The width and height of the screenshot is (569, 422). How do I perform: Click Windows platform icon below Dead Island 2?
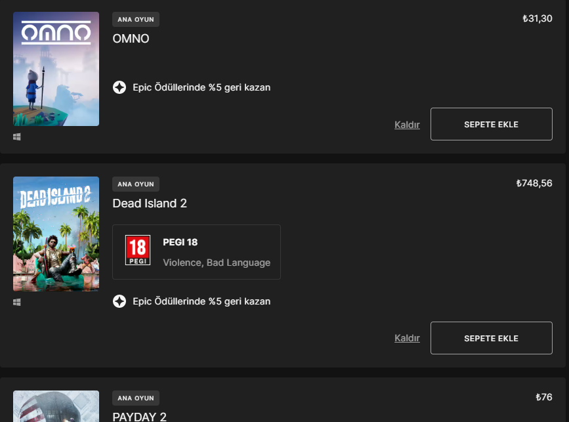click(x=16, y=302)
